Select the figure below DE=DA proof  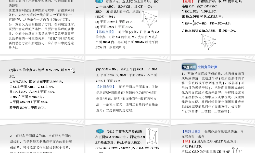[x=209, y=42]
